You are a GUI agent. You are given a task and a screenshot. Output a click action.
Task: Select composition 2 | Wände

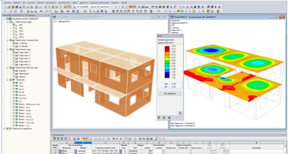[x=14, y=46]
